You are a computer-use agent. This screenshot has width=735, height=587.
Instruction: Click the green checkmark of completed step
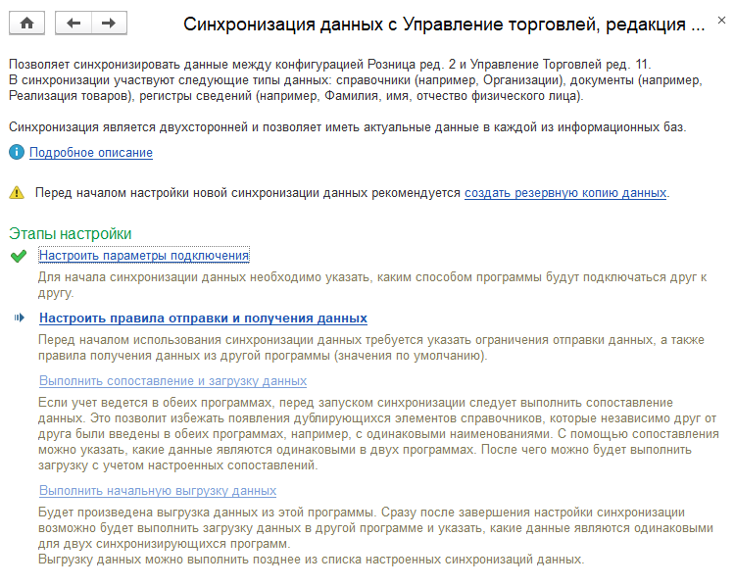(19, 256)
